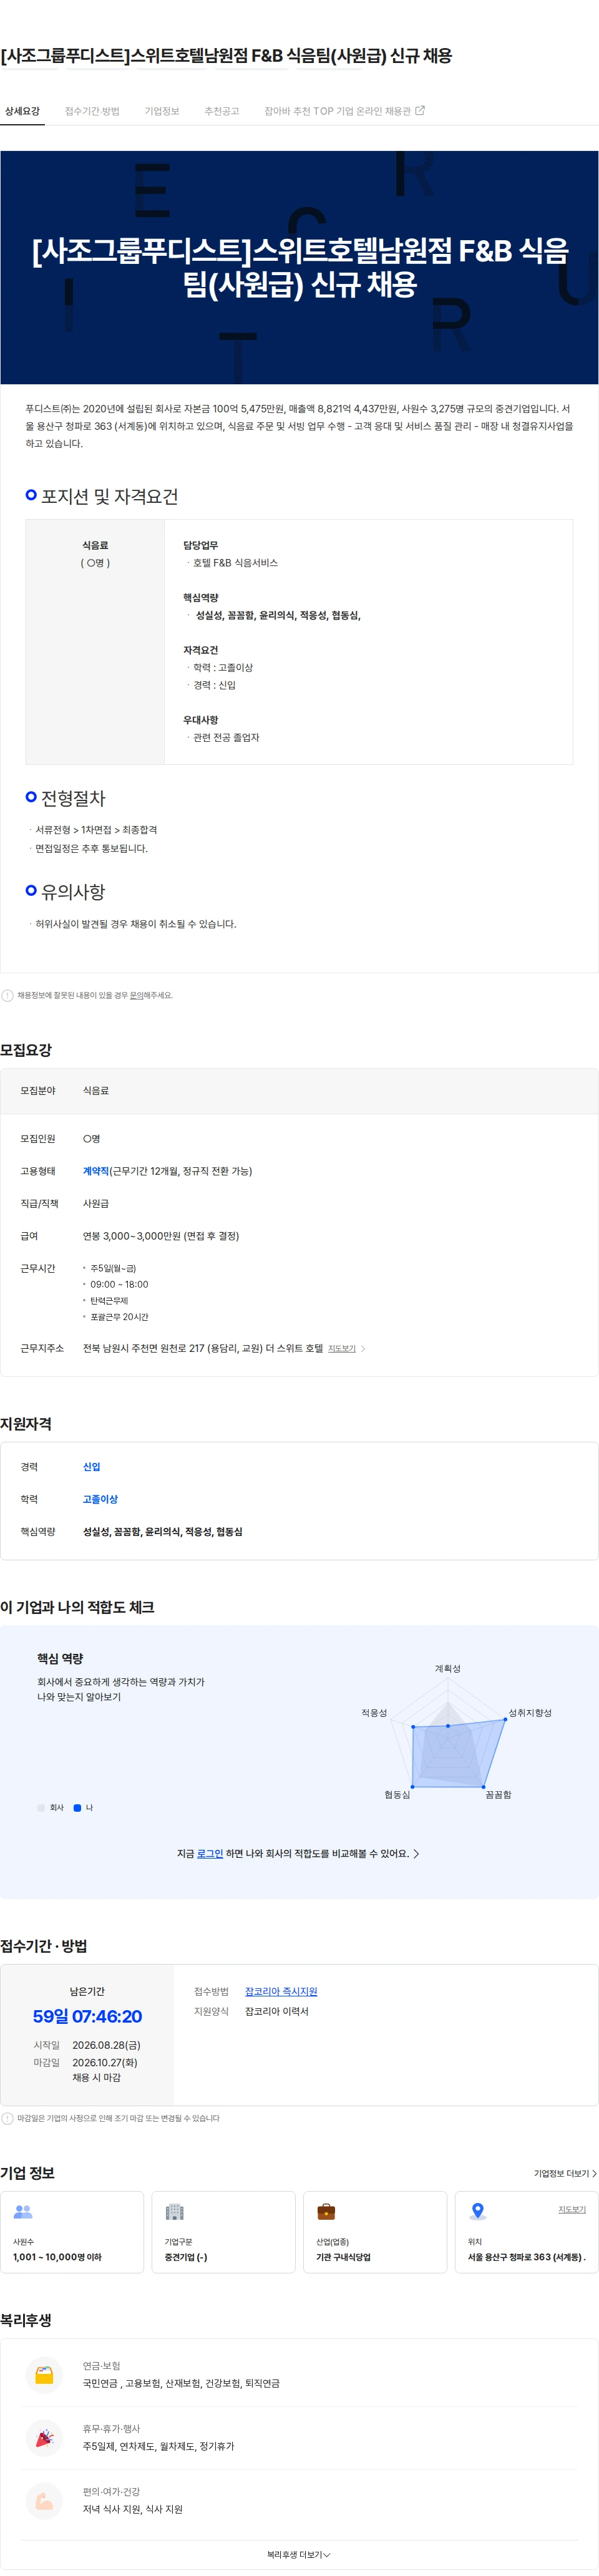This screenshot has height=2576, width=599.
Task: Click the 시작일 2026.08.28(금) date
Action: click(106, 2045)
